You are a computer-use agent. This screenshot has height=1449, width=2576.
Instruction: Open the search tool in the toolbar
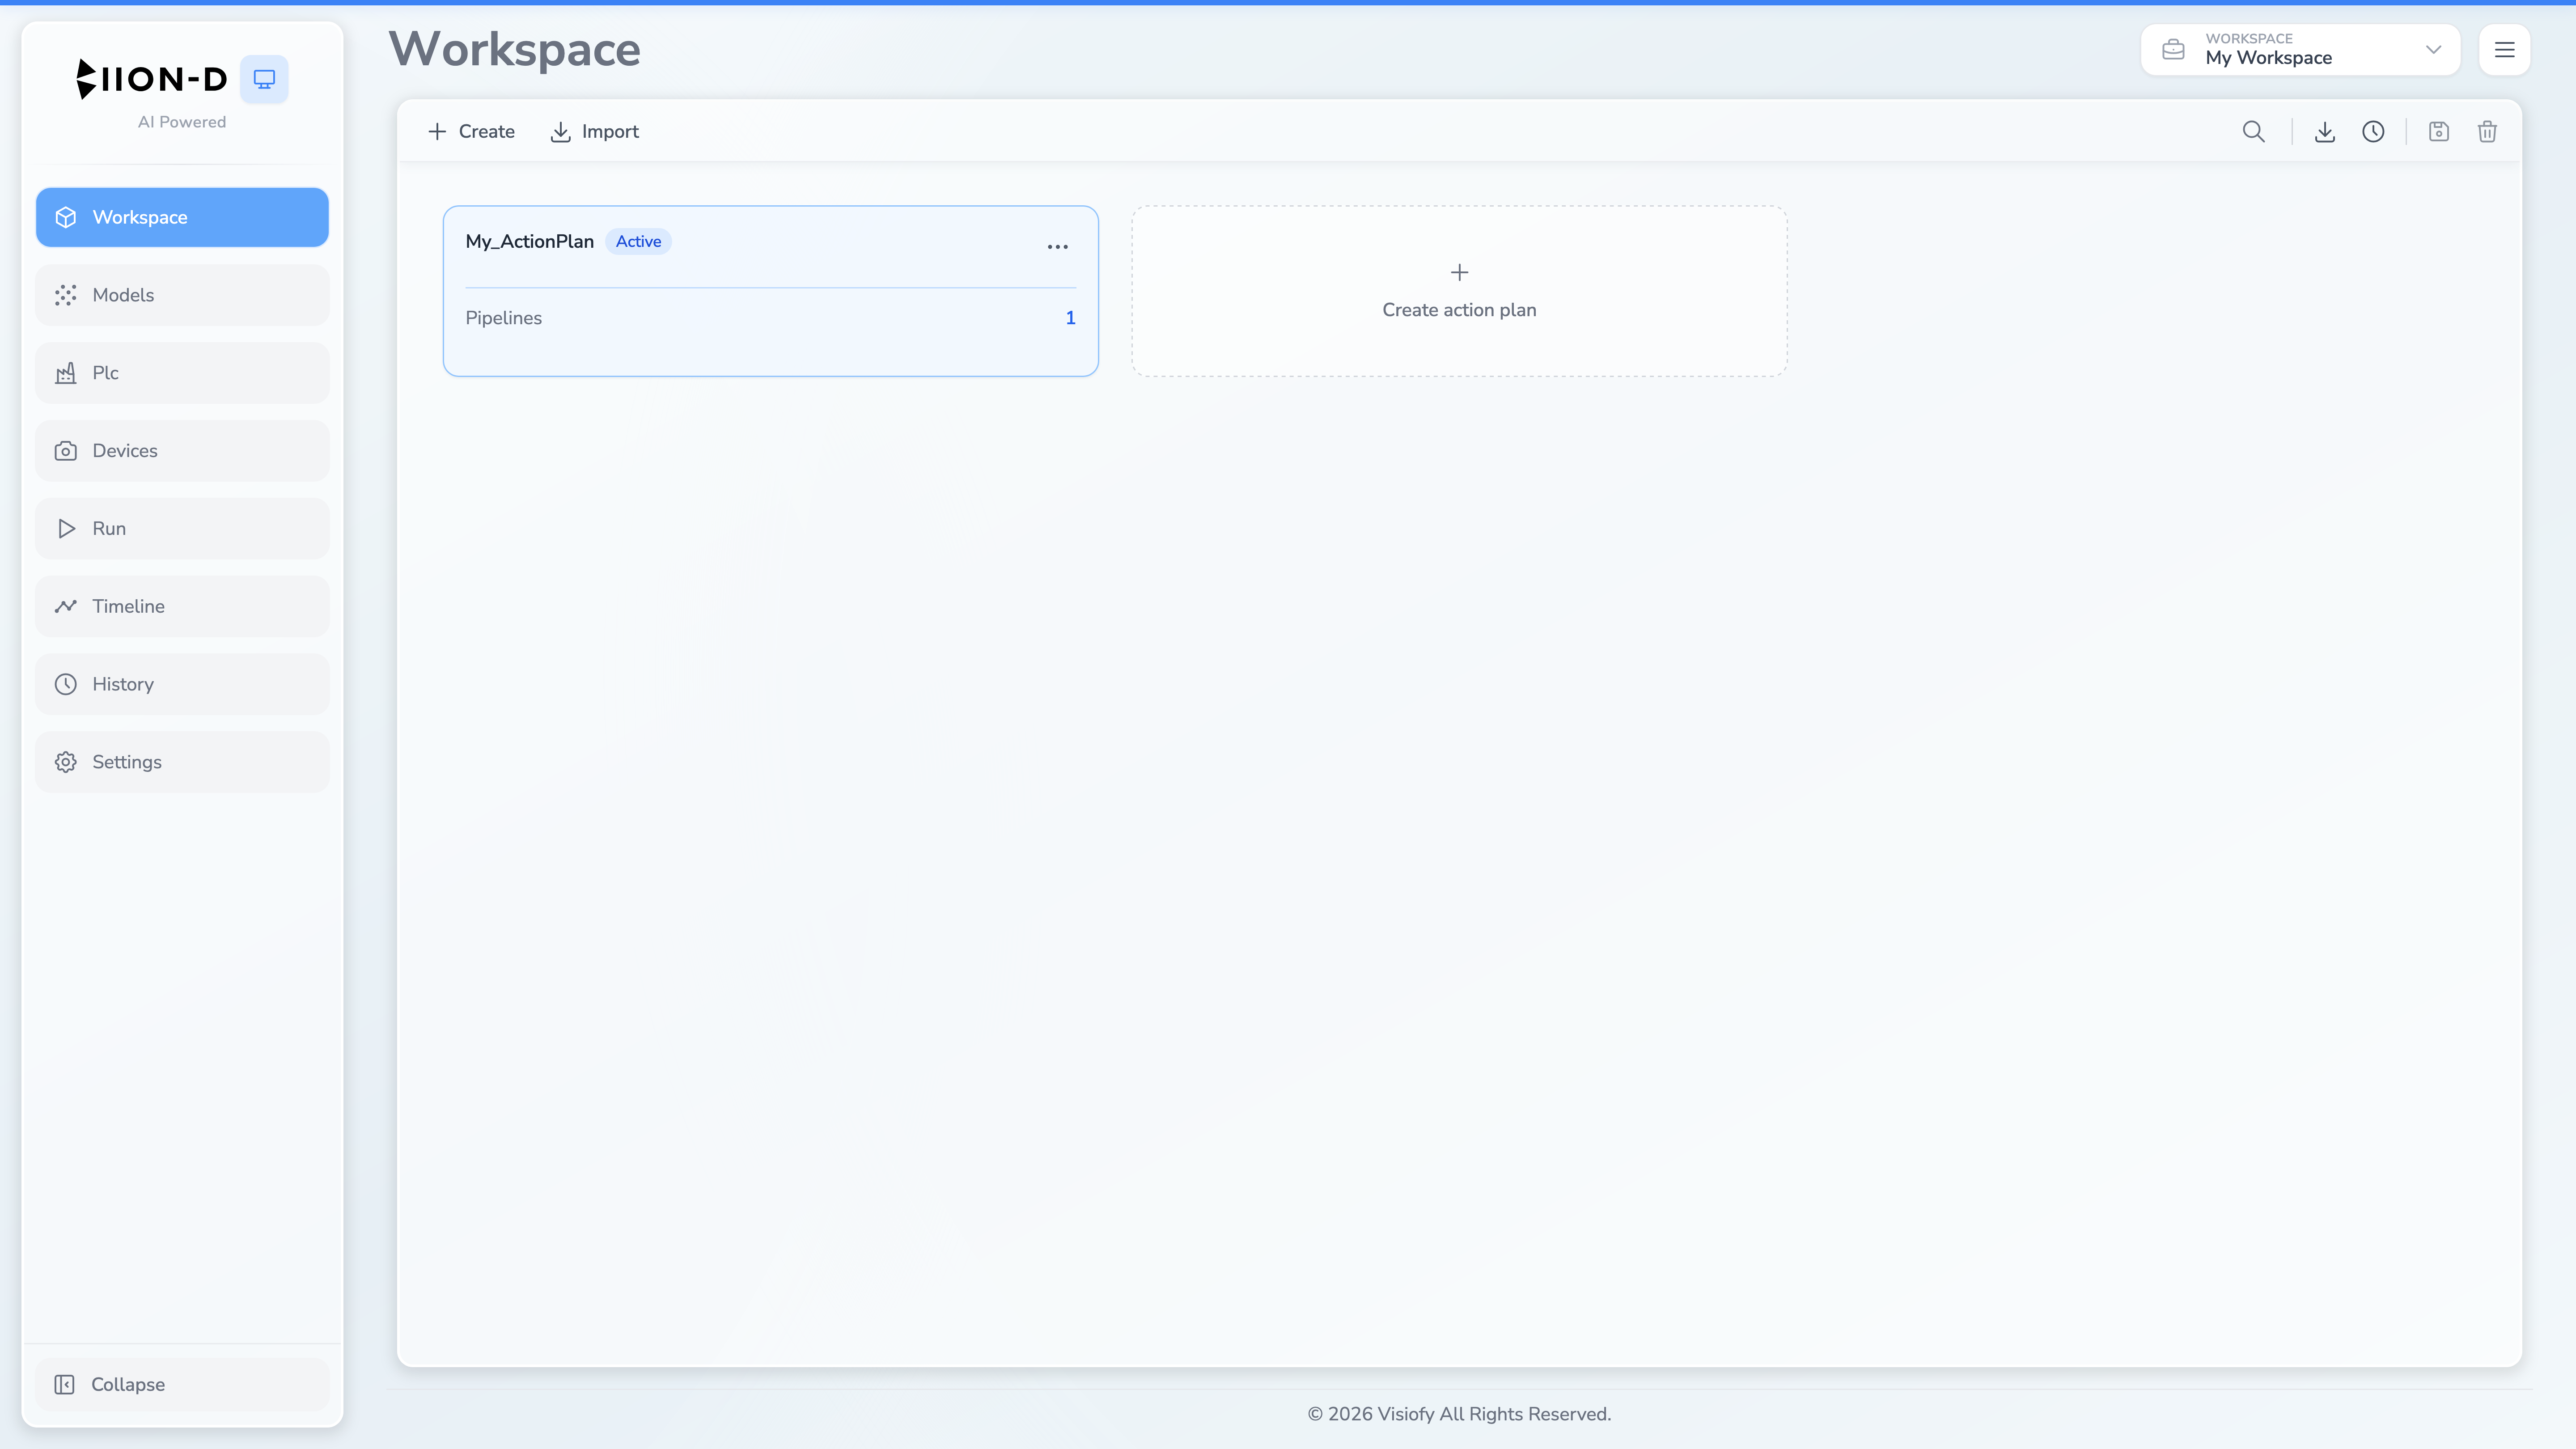[x=2253, y=132]
